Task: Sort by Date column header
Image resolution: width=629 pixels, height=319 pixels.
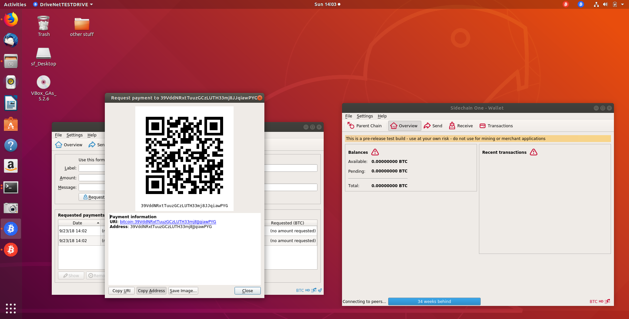Action: click(79, 223)
